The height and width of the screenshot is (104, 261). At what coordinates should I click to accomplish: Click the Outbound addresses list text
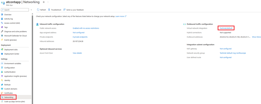pos(235,37)
